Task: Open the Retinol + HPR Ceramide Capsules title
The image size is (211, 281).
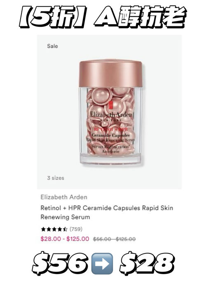Action: [107, 213]
